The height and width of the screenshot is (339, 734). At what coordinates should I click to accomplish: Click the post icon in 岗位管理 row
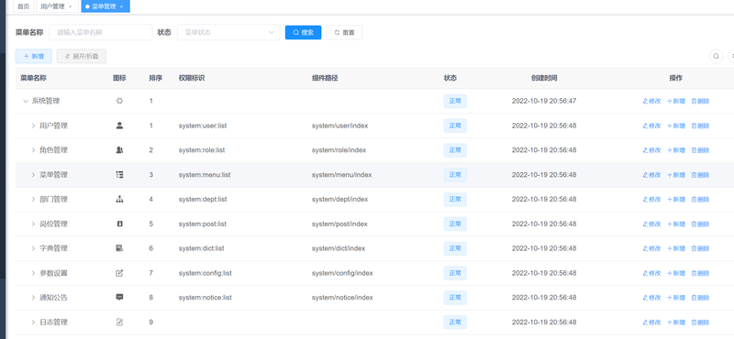119,224
